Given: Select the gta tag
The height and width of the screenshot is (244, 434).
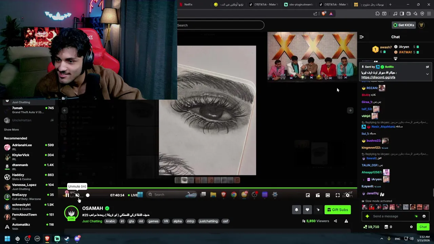Looking at the screenshot, I should 131,221.
